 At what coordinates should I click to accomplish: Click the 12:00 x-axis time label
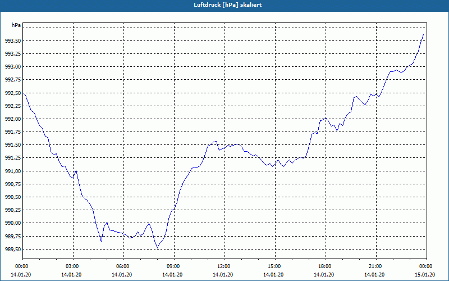223,266
